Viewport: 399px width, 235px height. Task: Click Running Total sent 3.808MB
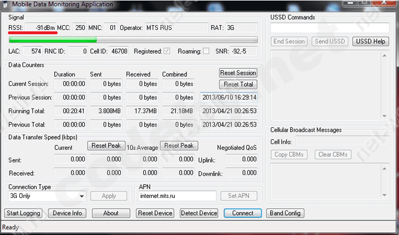(x=106, y=111)
